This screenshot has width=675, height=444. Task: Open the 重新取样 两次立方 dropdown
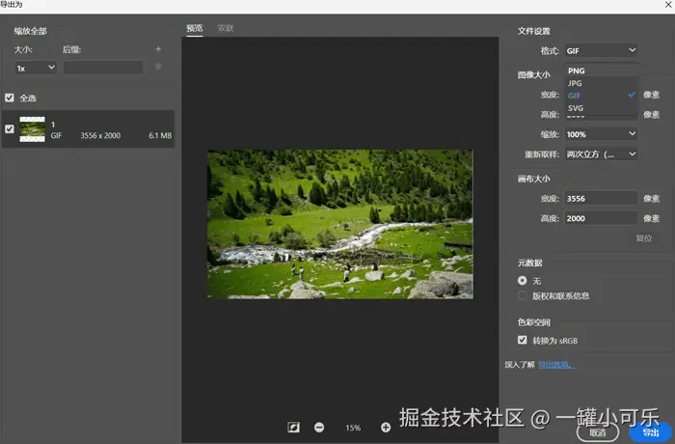pos(601,153)
